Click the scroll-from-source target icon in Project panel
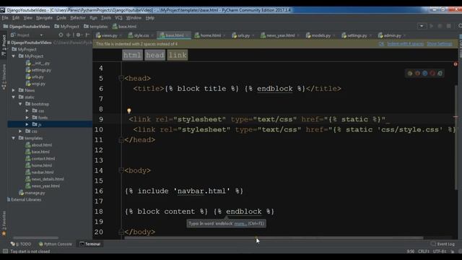This screenshot has height=260, width=462. tap(61, 35)
